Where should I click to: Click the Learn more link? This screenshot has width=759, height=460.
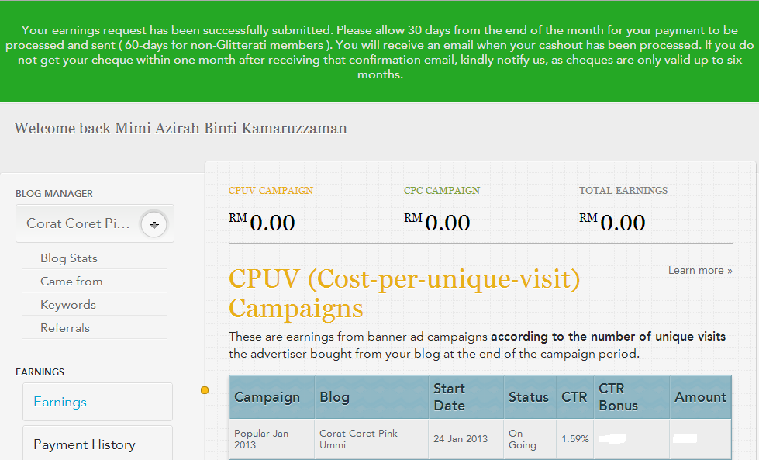click(x=700, y=270)
